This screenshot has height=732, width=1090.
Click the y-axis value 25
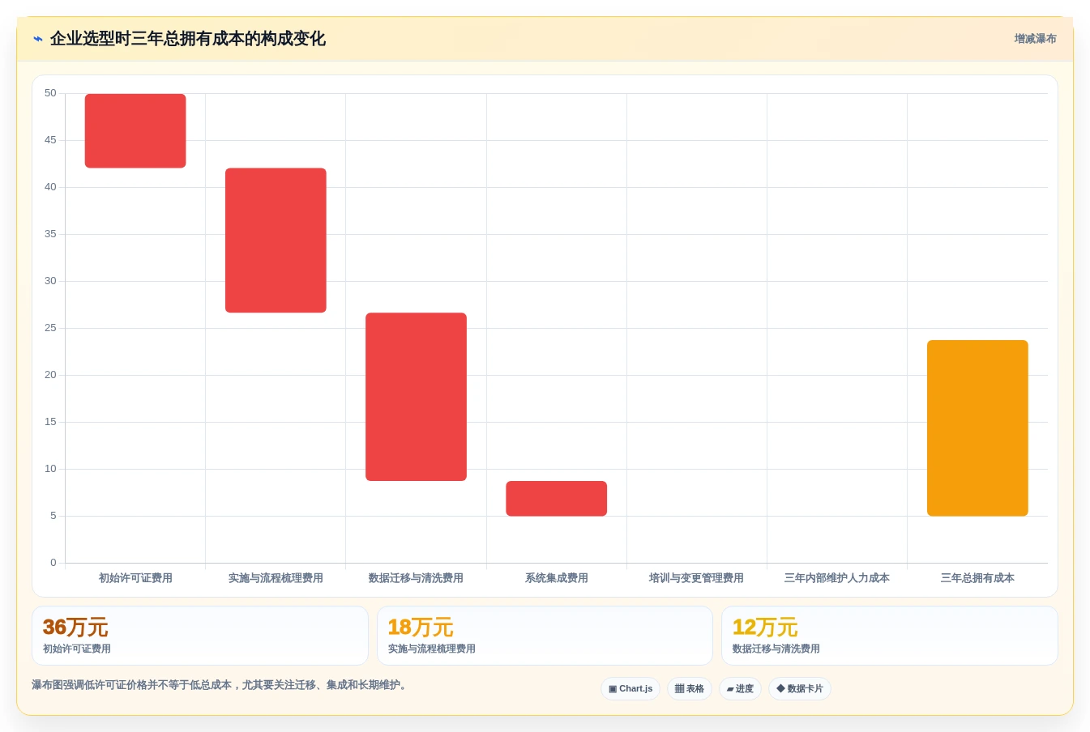50,328
